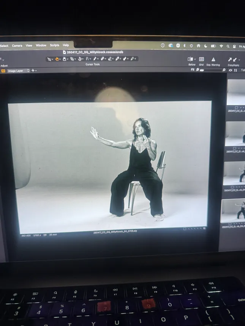Click the Focus moon menu bar icon
Image resolution: width=245 pixels, height=326 pixels.
[x=205, y=46]
